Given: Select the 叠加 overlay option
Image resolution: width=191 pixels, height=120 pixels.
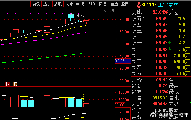Looking at the screenshot, I should [47, 4].
